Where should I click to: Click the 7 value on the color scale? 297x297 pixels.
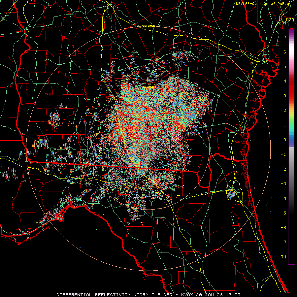[x=285, y=37]
